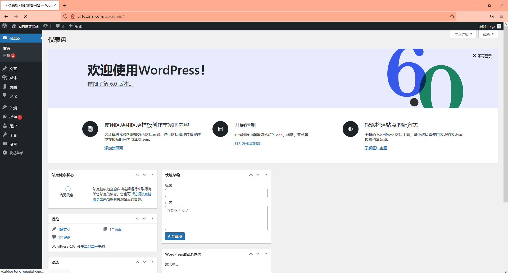
Task: Open Pocket save icon in toolbar
Action: pyautogui.click(x=492, y=16)
